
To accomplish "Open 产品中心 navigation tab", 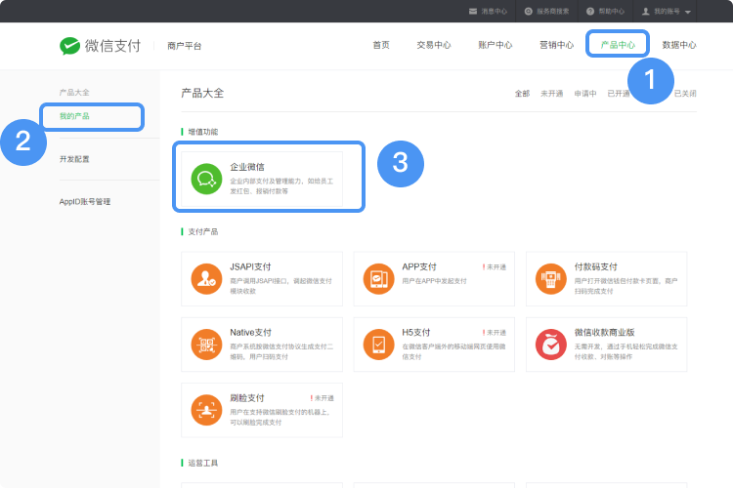I will (x=618, y=45).
